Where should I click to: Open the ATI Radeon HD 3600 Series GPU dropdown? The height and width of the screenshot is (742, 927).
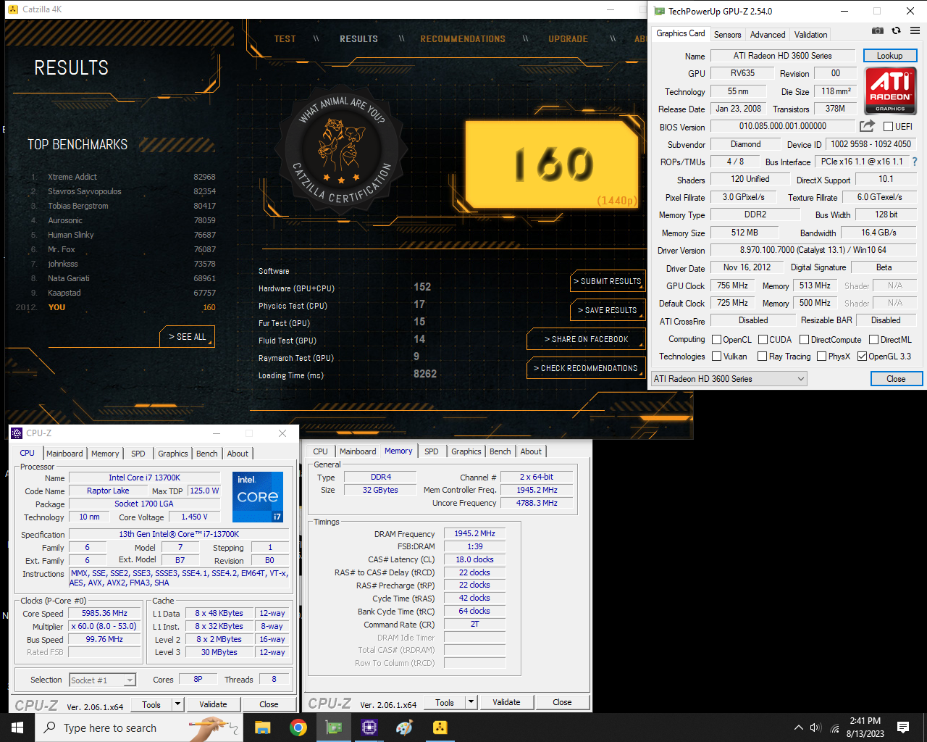[x=729, y=379]
